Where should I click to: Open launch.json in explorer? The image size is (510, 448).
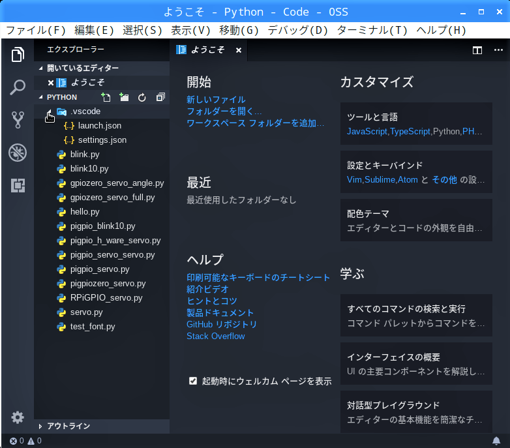point(102,126)
